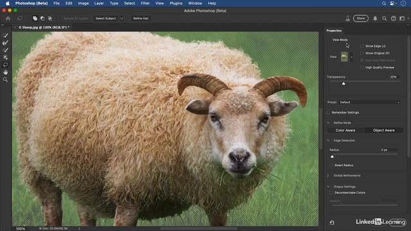Choose Subtract from selection mode icon
Screen dimensions: 411x231
coord(42,19)
